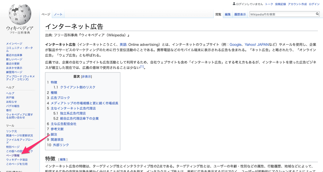Click 編集 beside the 特徴 heading
The width and height of the screenshot is (323, 172).
(63, 159)
